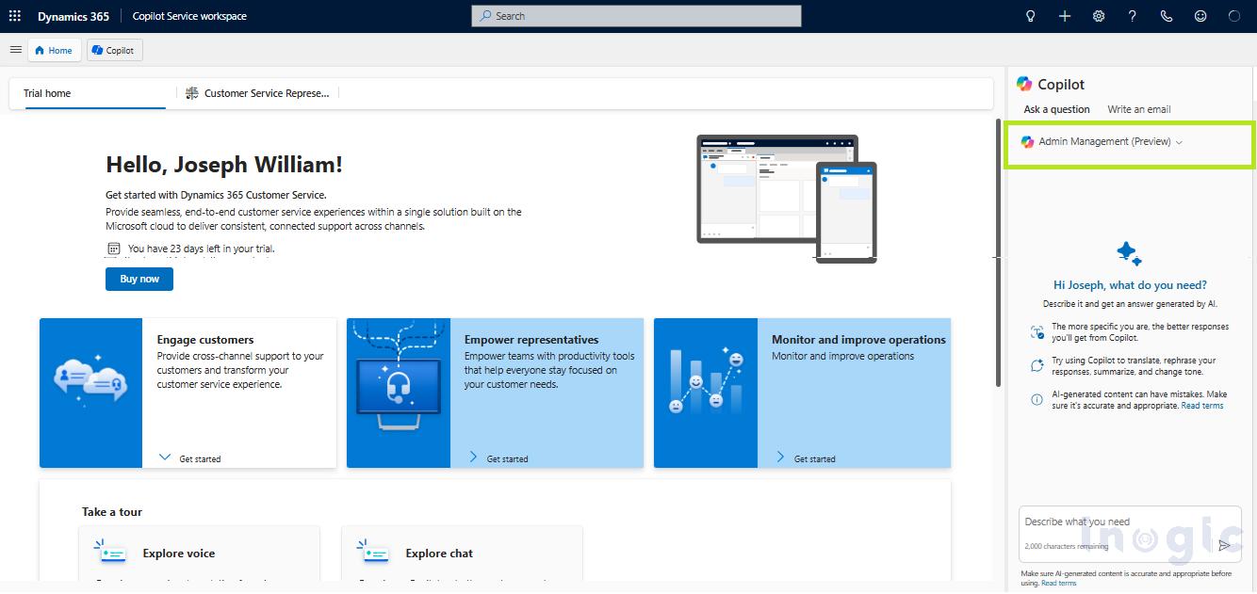Click the Explore chat icon
The image size is (1257, 594).
point(373,551)
